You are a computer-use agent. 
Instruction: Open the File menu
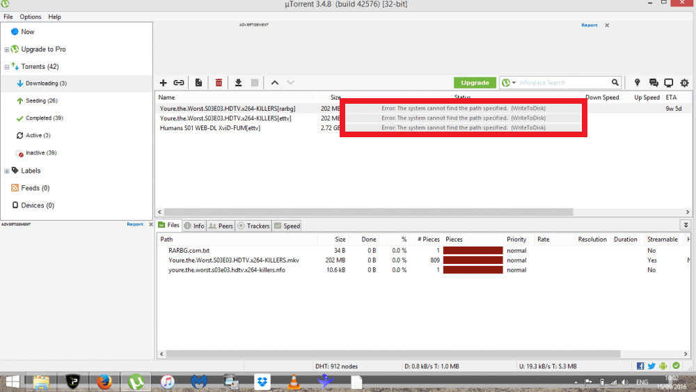(x=8, y=17)
